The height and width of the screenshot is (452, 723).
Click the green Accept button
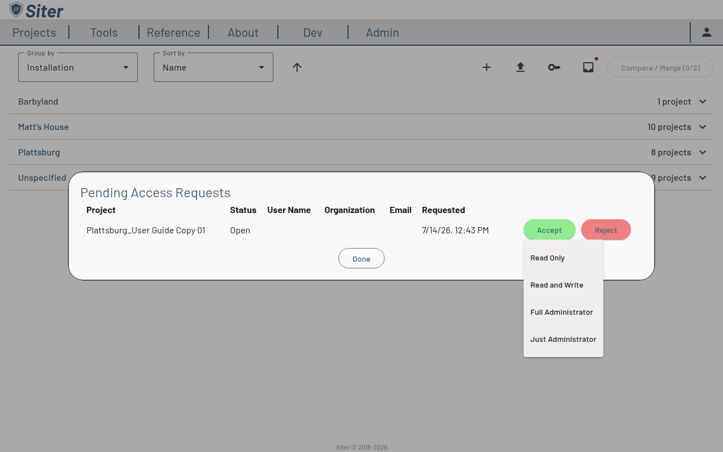coord(549,230)
